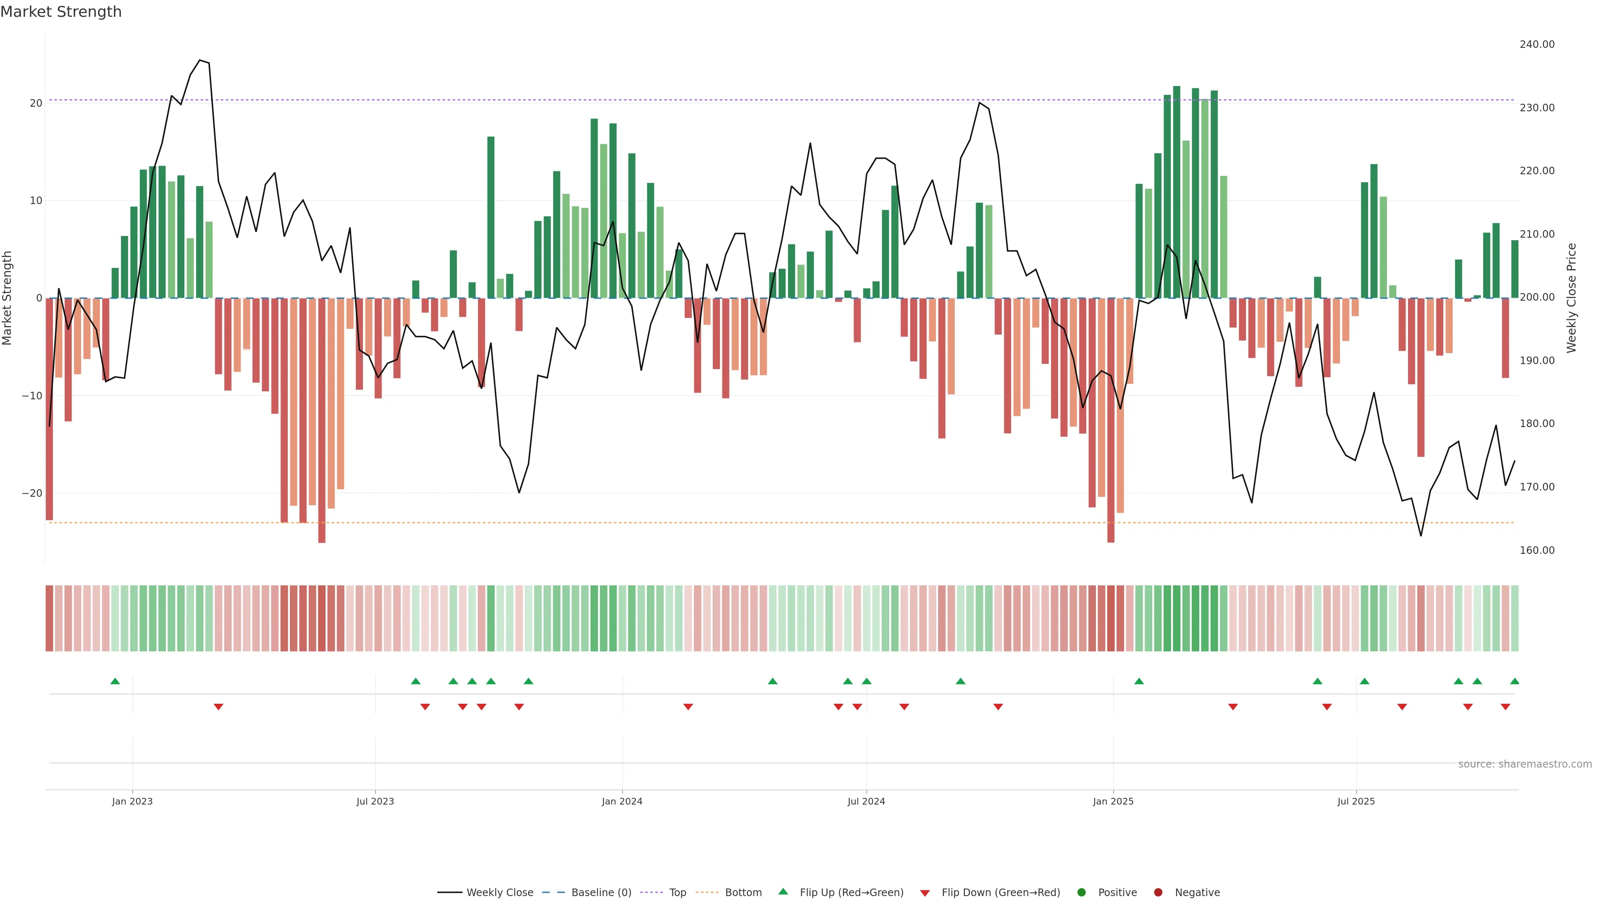Viewport: 1613px width, 907px height.
Task: Click the Weekly Close Price axis title
Action: coord(1571,298)
